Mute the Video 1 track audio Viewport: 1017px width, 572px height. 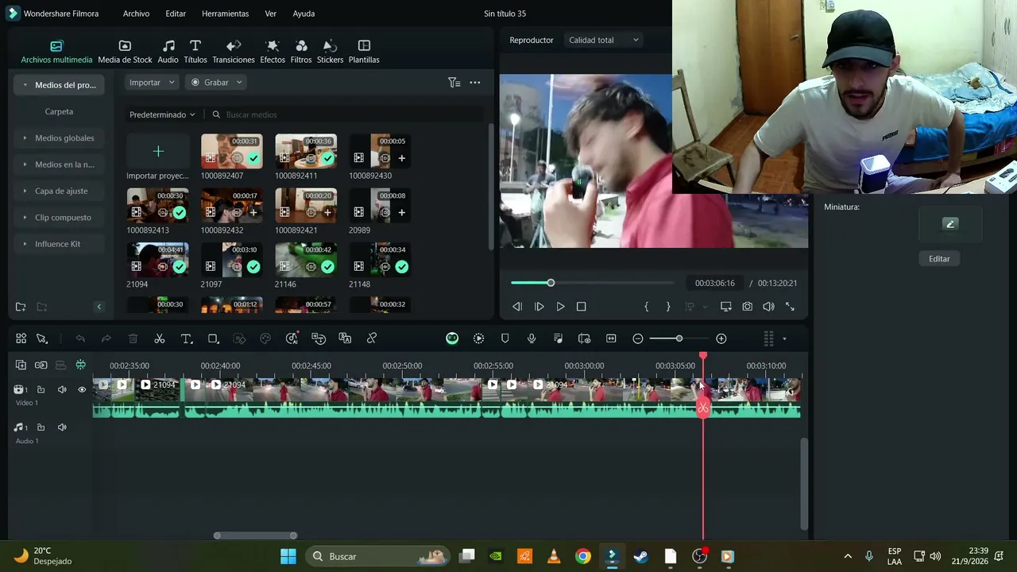pos(62,389)
